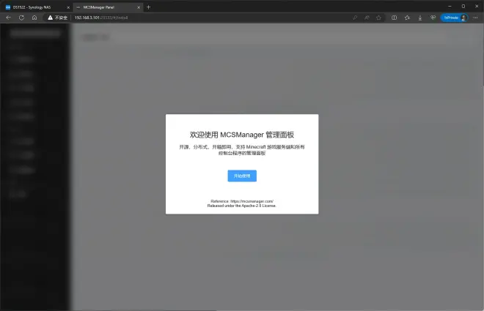Reload the current page
Viewport: 484px width, 311px height.
21,18
